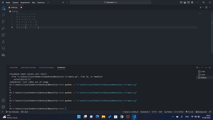The width and height of the screenshot is (213, 120).
Task: Click the Строка 6, столбец 9 cursor position
Action: tap(130, 112)
